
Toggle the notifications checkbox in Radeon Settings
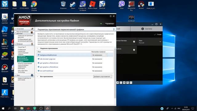(x=134, y=50)
